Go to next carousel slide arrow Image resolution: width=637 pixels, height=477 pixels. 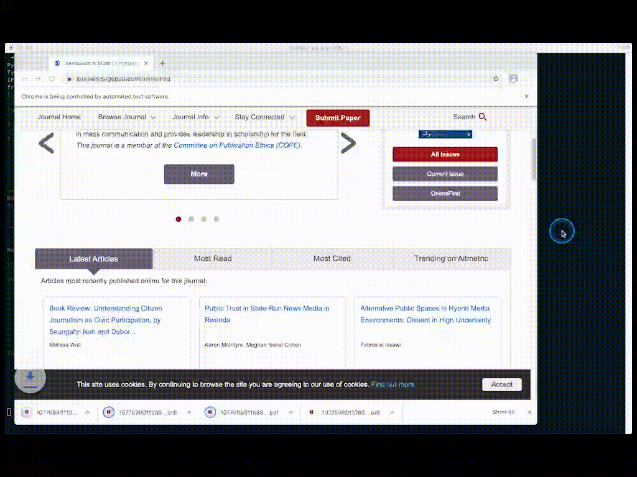click(x=348, y=143)
